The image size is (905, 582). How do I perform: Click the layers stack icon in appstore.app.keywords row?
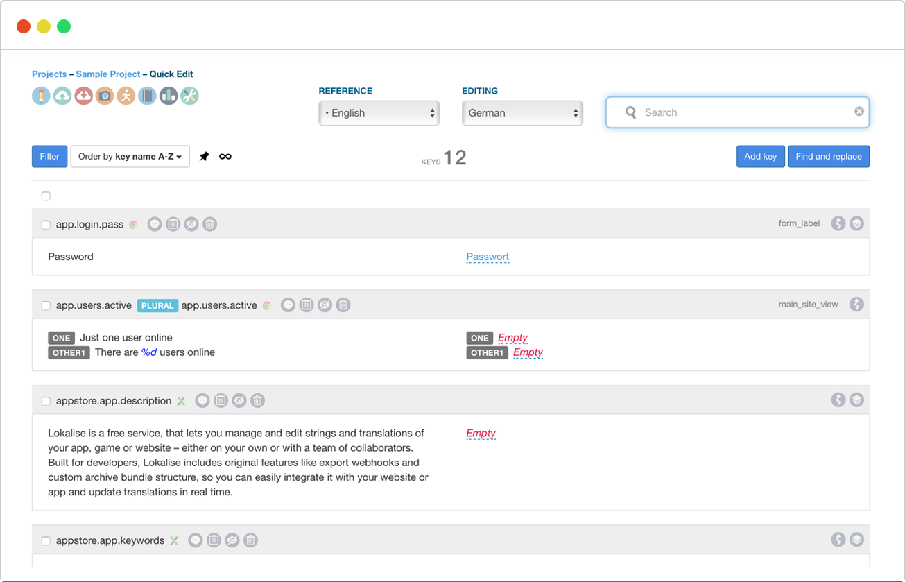pyautogui.click(x=857, y=539)
